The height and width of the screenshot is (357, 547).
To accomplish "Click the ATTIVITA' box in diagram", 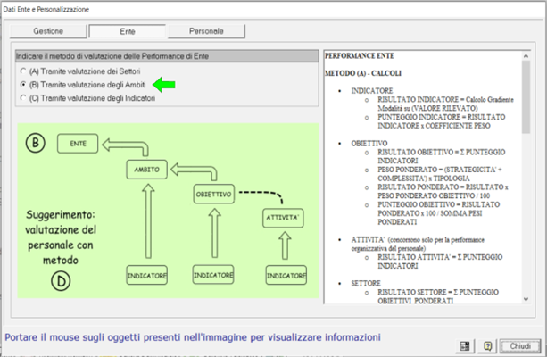I will (x=285, y=217).
